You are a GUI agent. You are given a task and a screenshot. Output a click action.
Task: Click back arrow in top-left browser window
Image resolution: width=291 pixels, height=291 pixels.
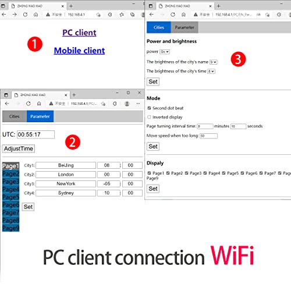(x=4, y=15)
